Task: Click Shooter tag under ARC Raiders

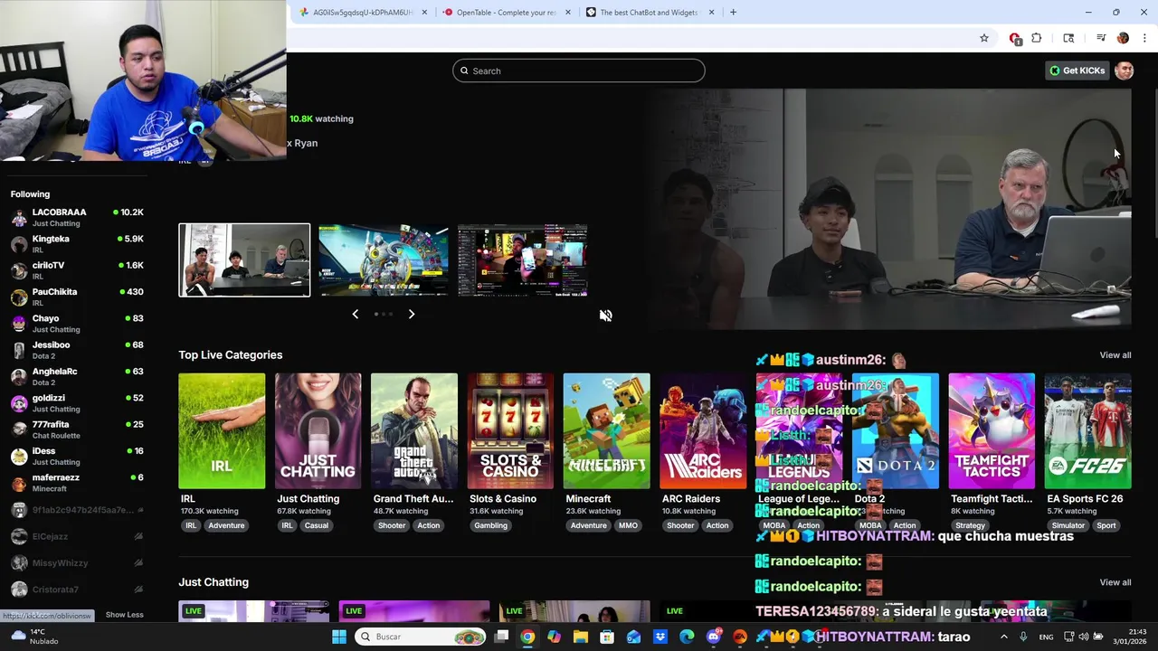Action: pos(680,525)
